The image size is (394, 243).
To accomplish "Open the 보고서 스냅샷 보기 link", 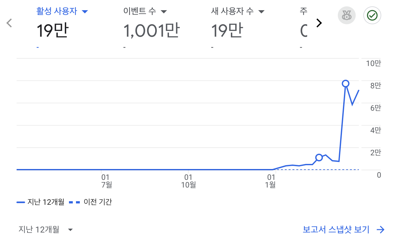I will coord(336,230).
